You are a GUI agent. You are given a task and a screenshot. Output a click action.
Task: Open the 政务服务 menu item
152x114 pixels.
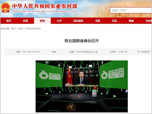78,21
